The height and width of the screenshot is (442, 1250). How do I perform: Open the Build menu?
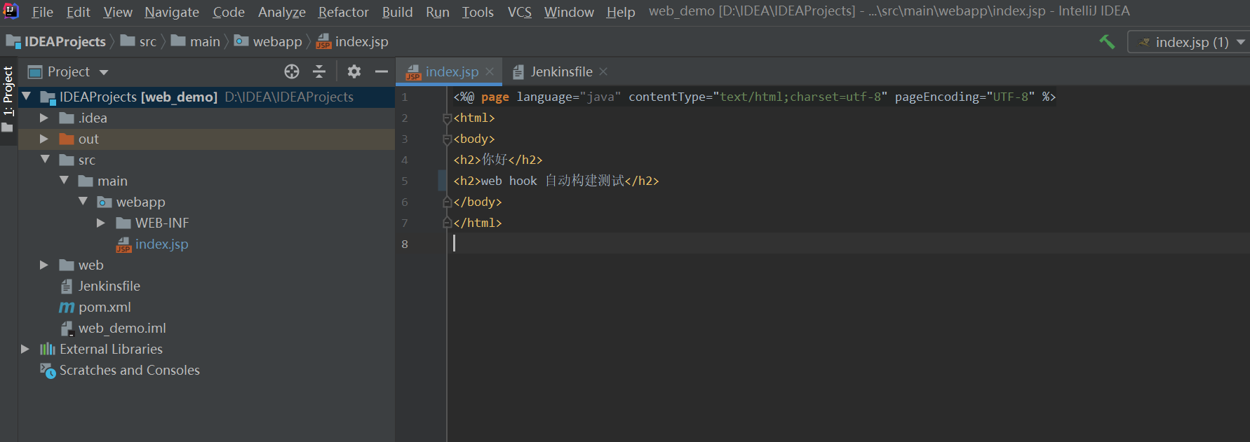pos(397,12)
